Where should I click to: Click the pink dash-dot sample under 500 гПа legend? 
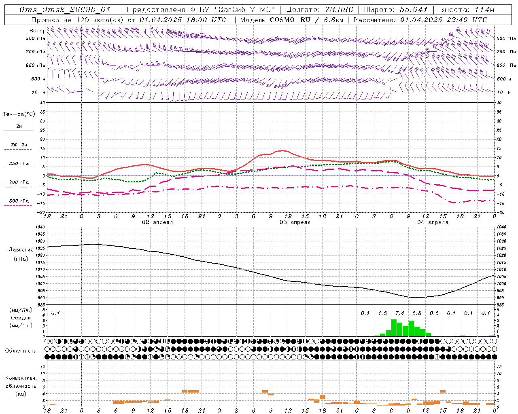click(19, 206)
